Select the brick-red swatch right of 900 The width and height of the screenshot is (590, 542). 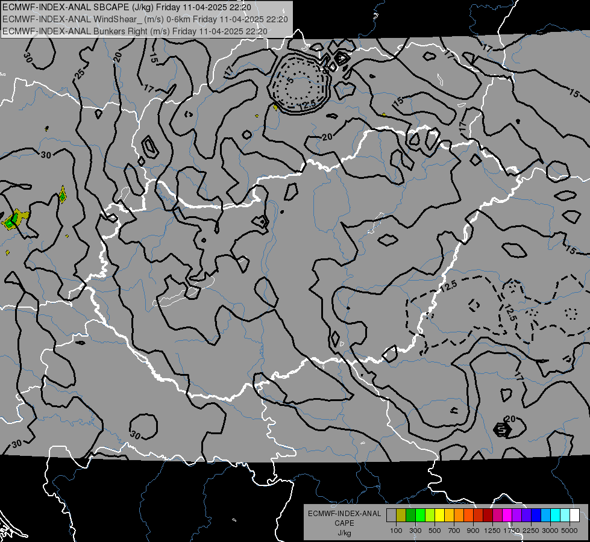pyautogui.click(x=479, y=516)
